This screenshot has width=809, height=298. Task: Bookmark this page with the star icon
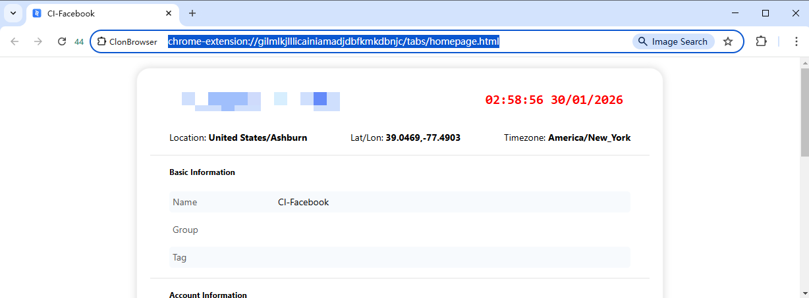tap(728, 41)
